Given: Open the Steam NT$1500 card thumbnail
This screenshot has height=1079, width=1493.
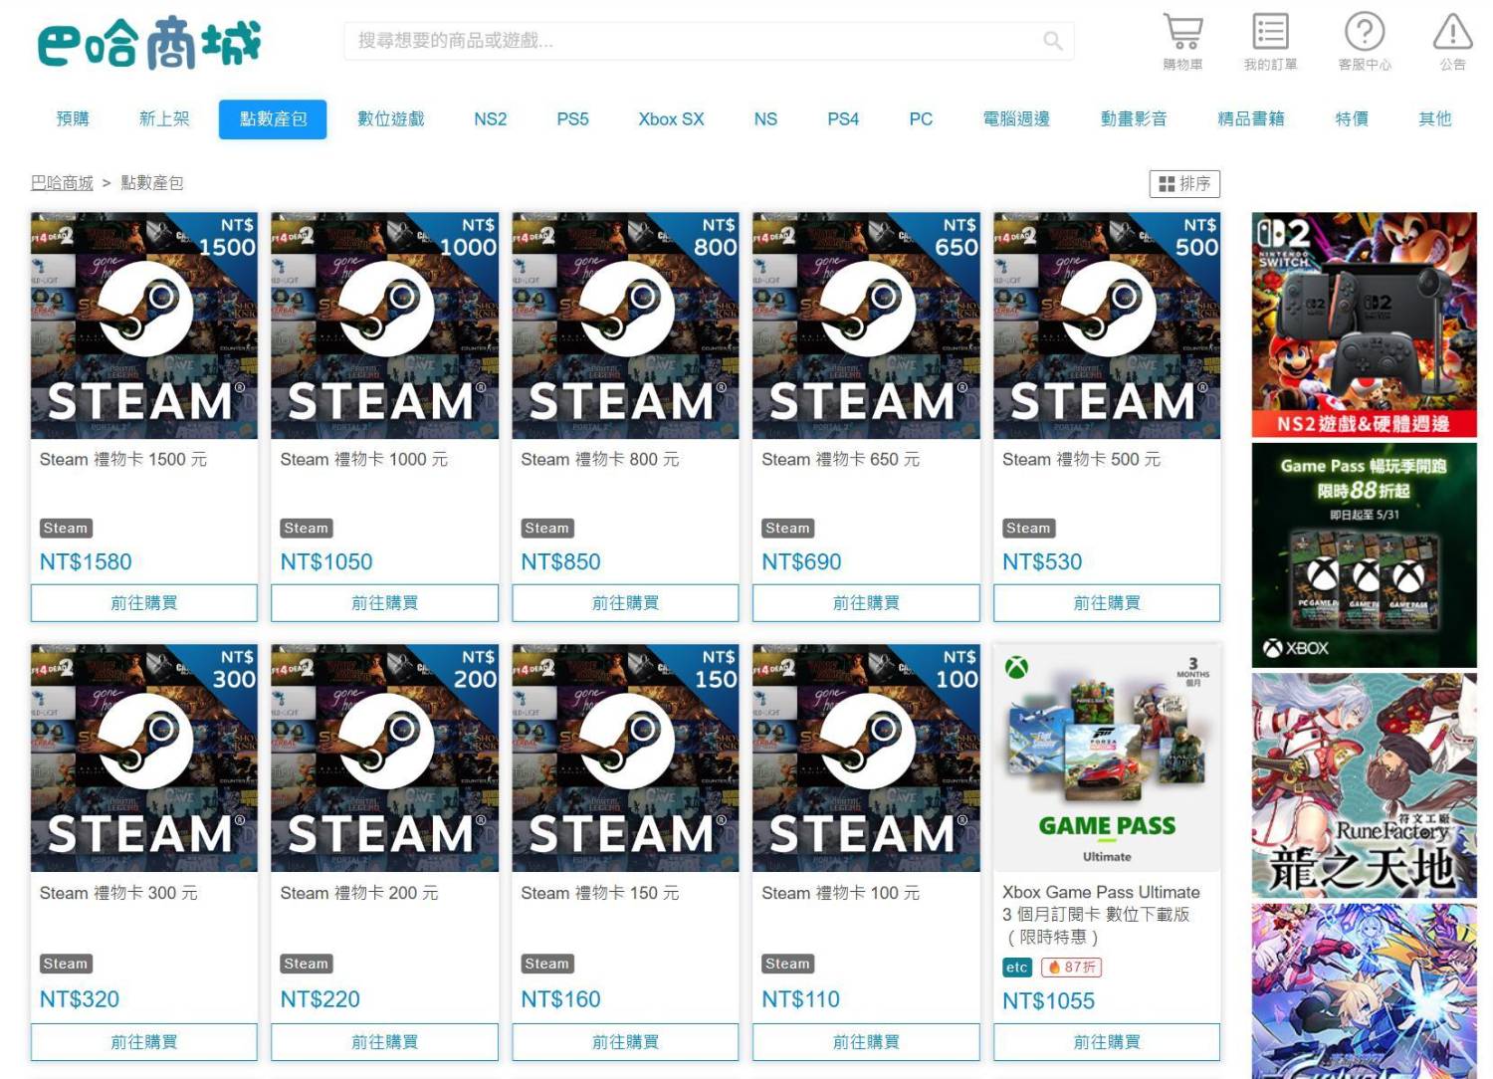Looking at the screenshot, I should click(x=144, y=325).
